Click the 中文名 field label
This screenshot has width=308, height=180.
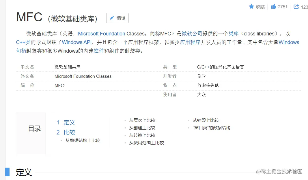(27, 67)
